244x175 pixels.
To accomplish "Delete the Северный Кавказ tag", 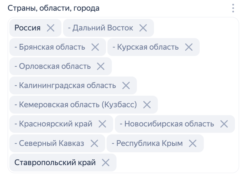I will click(94, 143).
